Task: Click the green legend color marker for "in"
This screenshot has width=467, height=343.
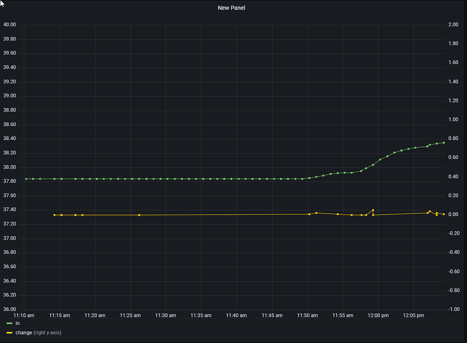Action: click(x=9, y=323)
